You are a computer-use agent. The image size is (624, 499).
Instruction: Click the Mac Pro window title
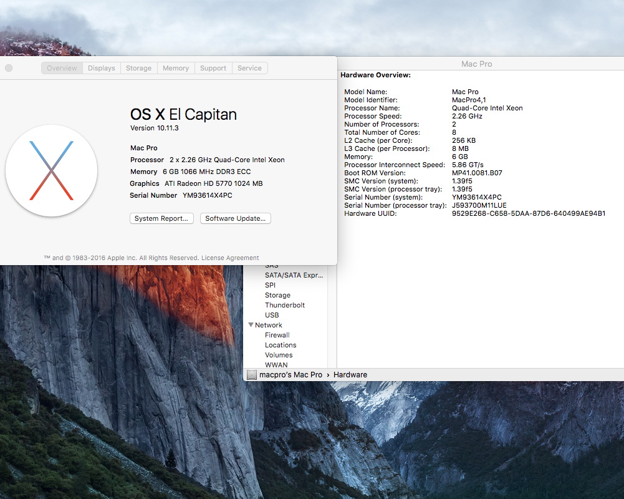(x=476, y=64)
